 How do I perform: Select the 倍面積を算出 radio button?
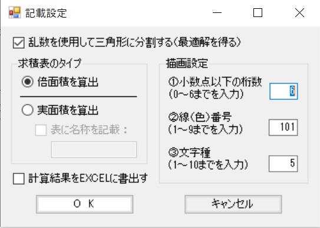coord(27,82)
